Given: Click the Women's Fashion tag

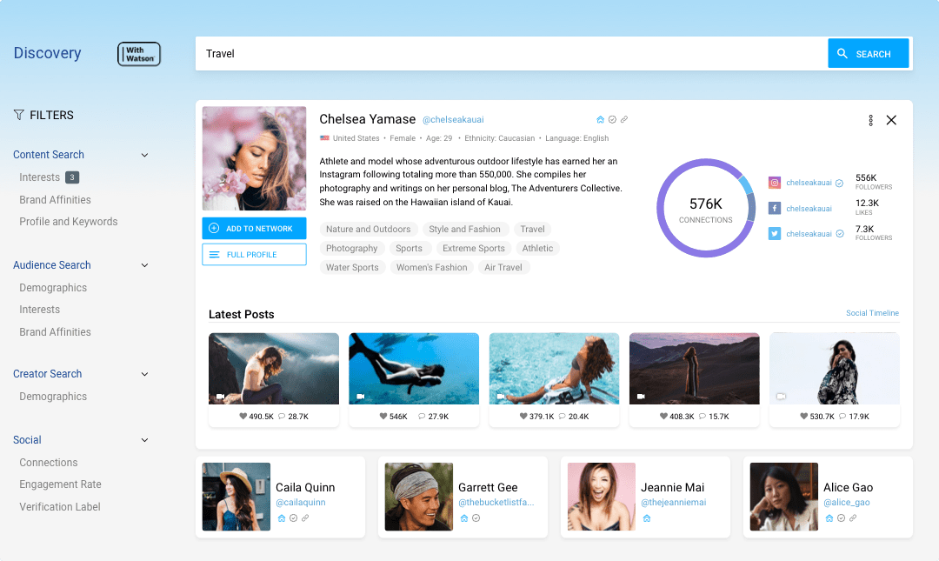Looking at the screenshot, I should point(431,267).
